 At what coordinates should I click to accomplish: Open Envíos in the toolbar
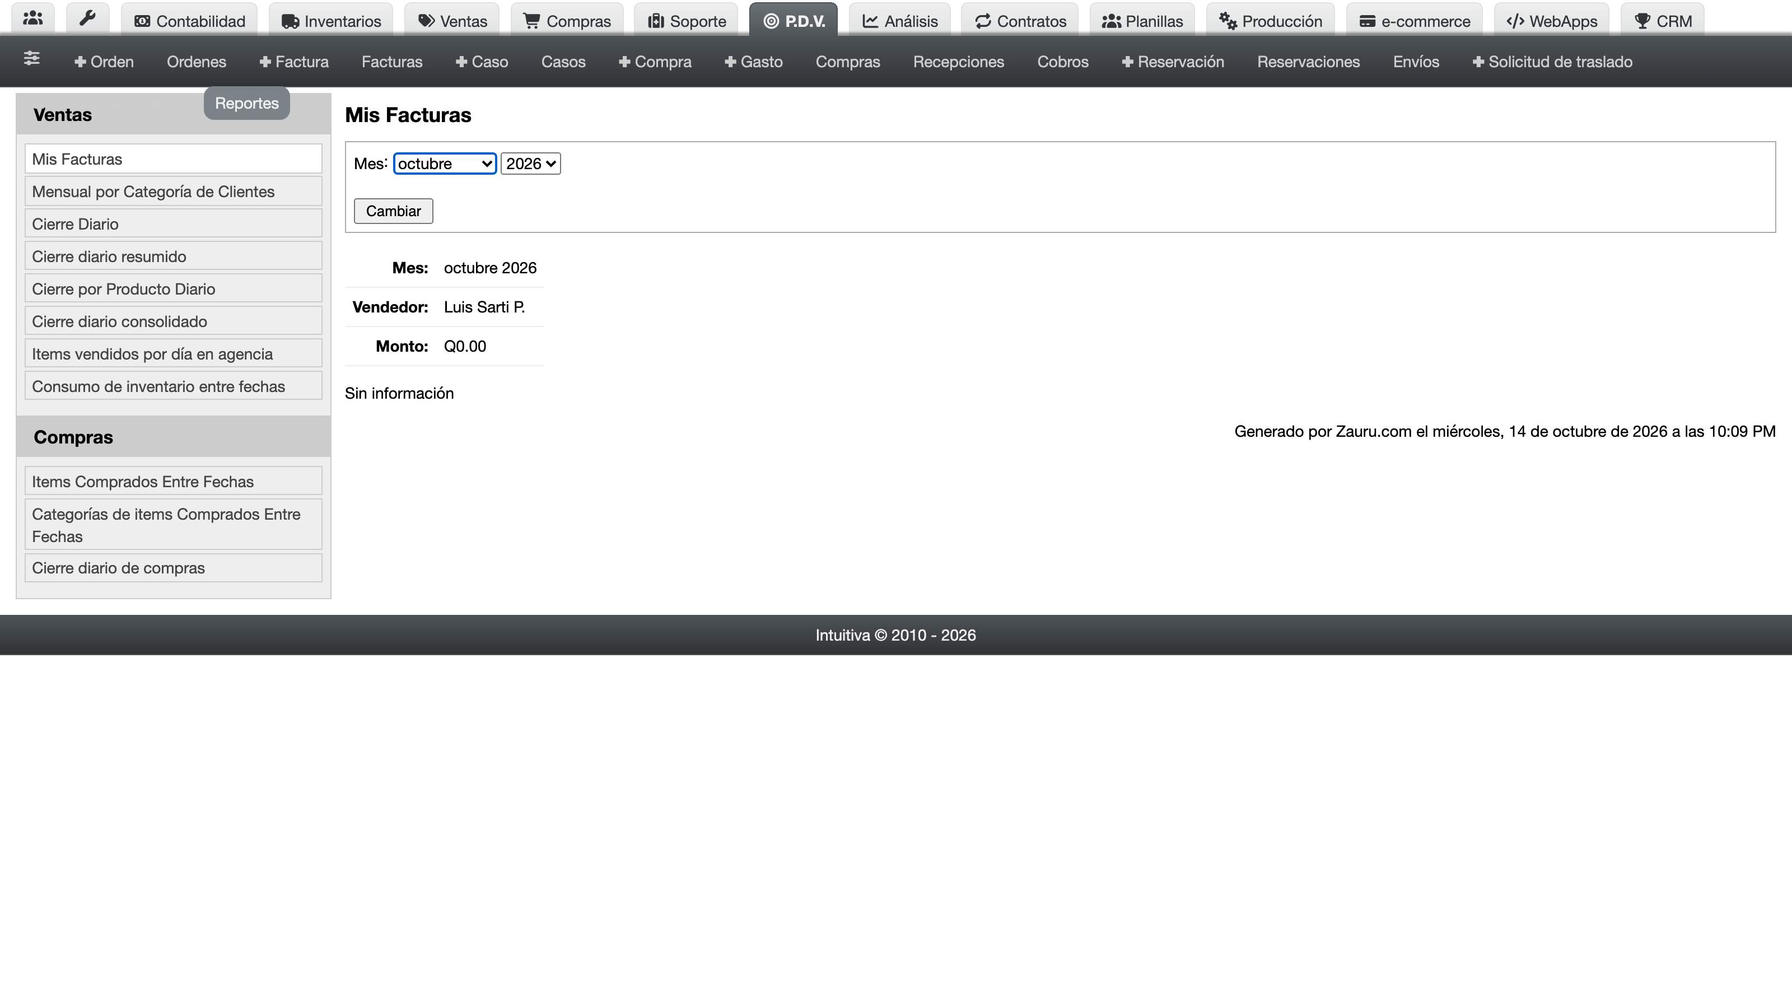click(1416, 62)
